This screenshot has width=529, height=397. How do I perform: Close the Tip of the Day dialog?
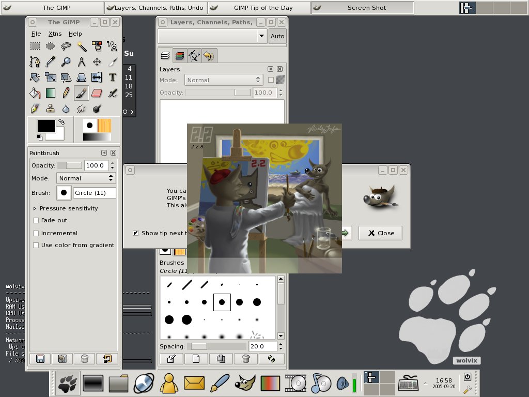(x=381, y=233)
